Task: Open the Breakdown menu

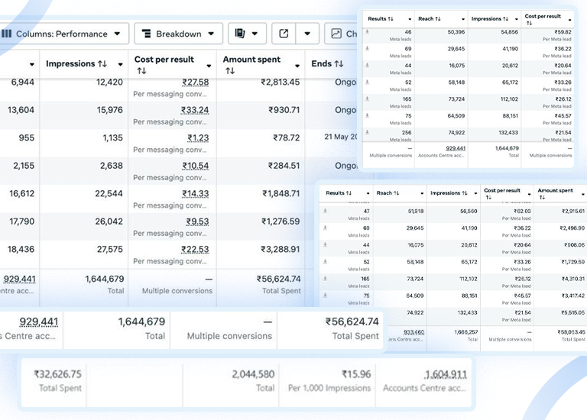Action: pos(178,34)
